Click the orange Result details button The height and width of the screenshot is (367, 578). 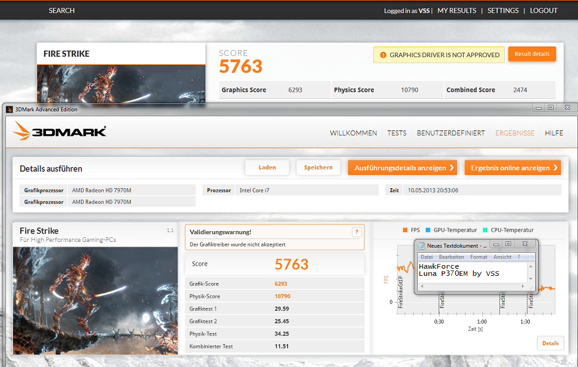tap(532, 54)
